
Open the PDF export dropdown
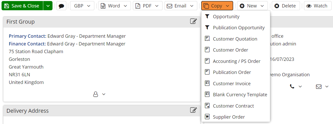(x=147, y=6)
